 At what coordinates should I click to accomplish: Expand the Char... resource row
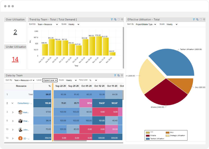point(13,121)
